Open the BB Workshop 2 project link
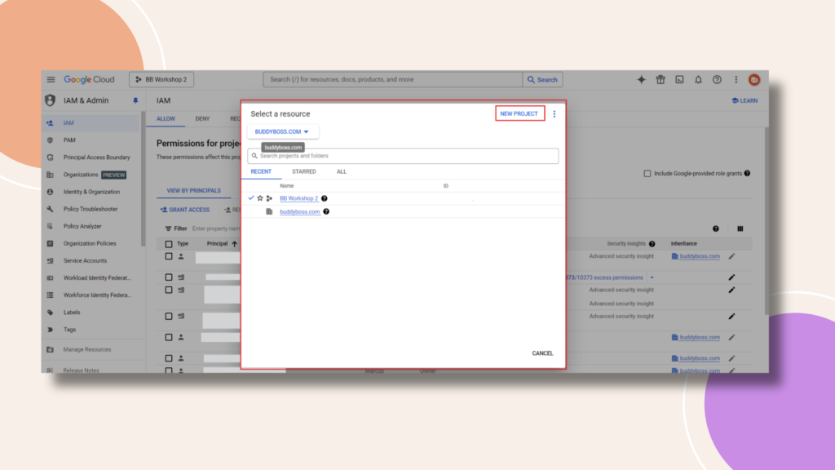This screenshot has height=470, width=835. click(x=298, y=198)
